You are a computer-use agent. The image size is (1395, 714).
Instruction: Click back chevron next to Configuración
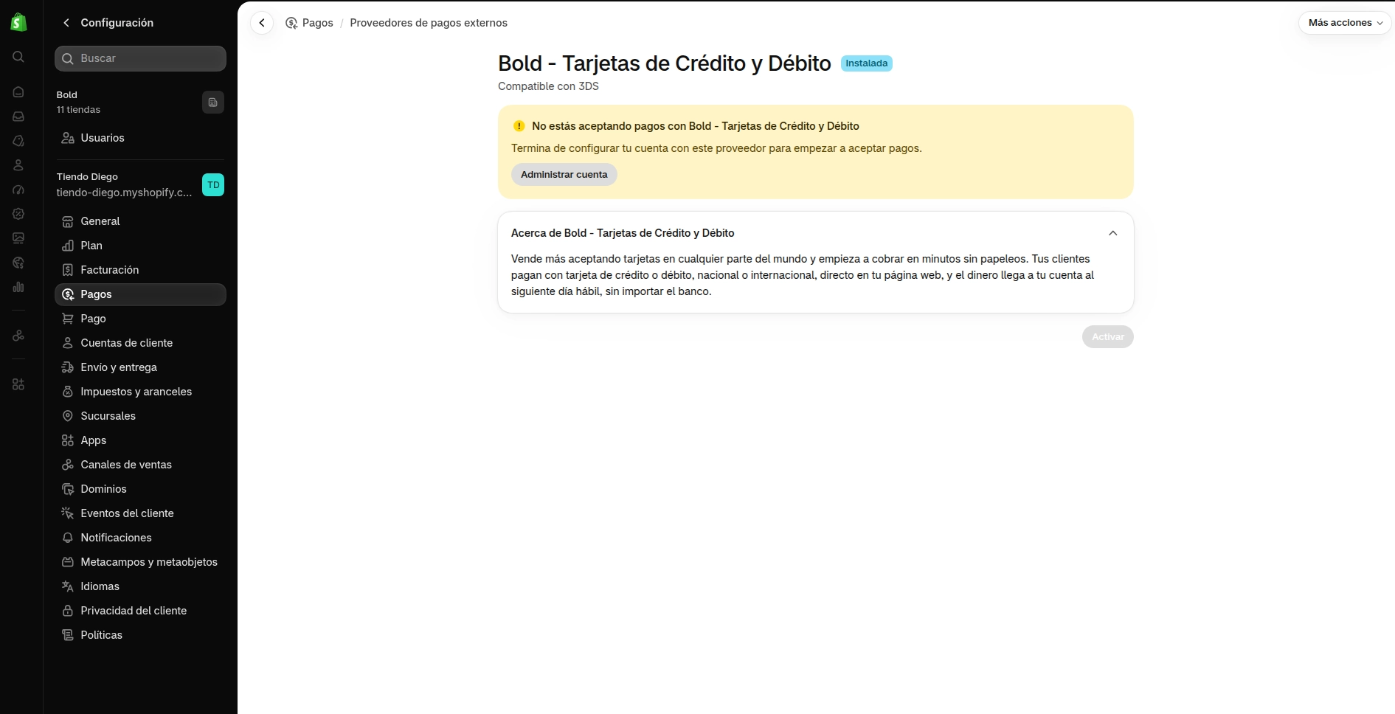(66, 23)
